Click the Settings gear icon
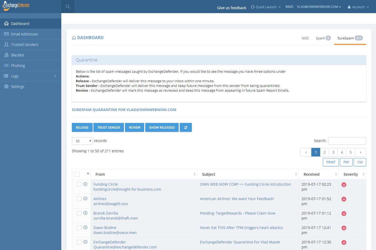The image size is (376, 250). (6, 86)
